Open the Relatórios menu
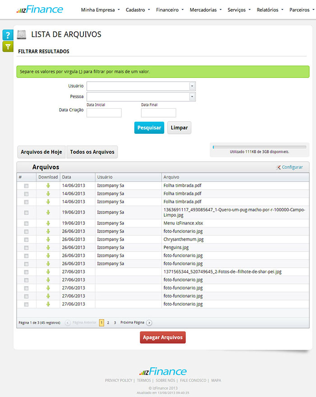 point(270,9)
